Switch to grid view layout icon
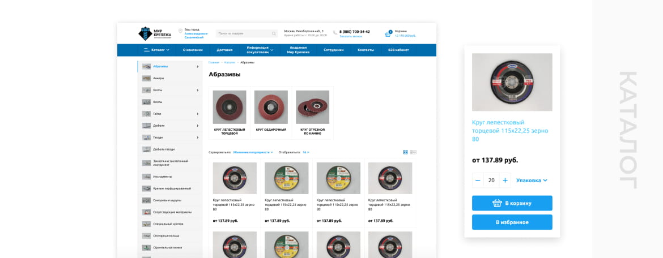Viewport: 663px width, 258px height. (x=406, y=152)
